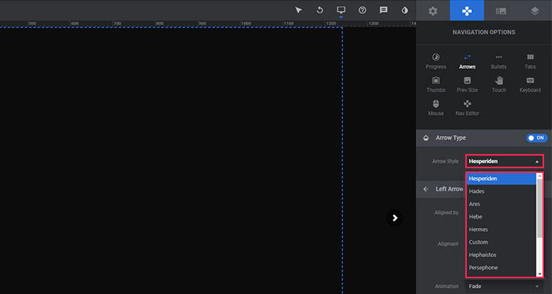Screen dimensions: 552x294
Task: Click the undo history icon
Action: coord(319,9)
